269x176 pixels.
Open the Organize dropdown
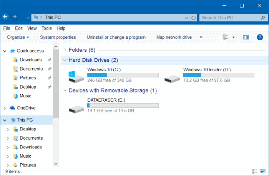(x=18, y=37)
